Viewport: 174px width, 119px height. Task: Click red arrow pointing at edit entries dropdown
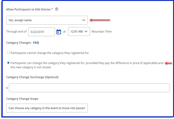(x=100, y=20)
